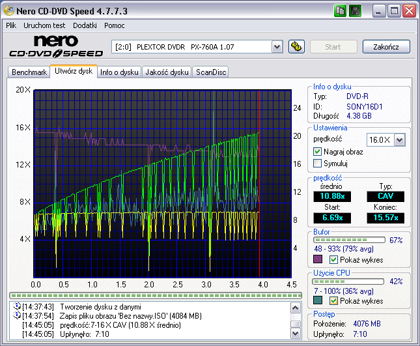The width and height of the screenshot is (420, 346).
Task: Click the 4.38 GB disc length value
Action: (359, 116)
